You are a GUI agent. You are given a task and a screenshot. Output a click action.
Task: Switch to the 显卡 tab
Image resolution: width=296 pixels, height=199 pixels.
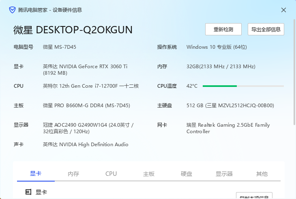click(x=36, y=173)
